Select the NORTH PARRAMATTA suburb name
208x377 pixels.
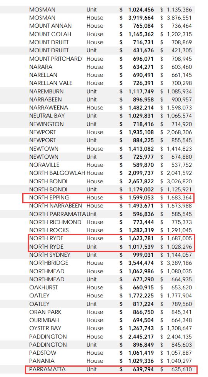tap(57, 214)
